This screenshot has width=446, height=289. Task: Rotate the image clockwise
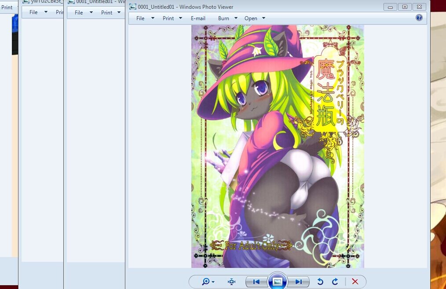click(x=335, y=282)
